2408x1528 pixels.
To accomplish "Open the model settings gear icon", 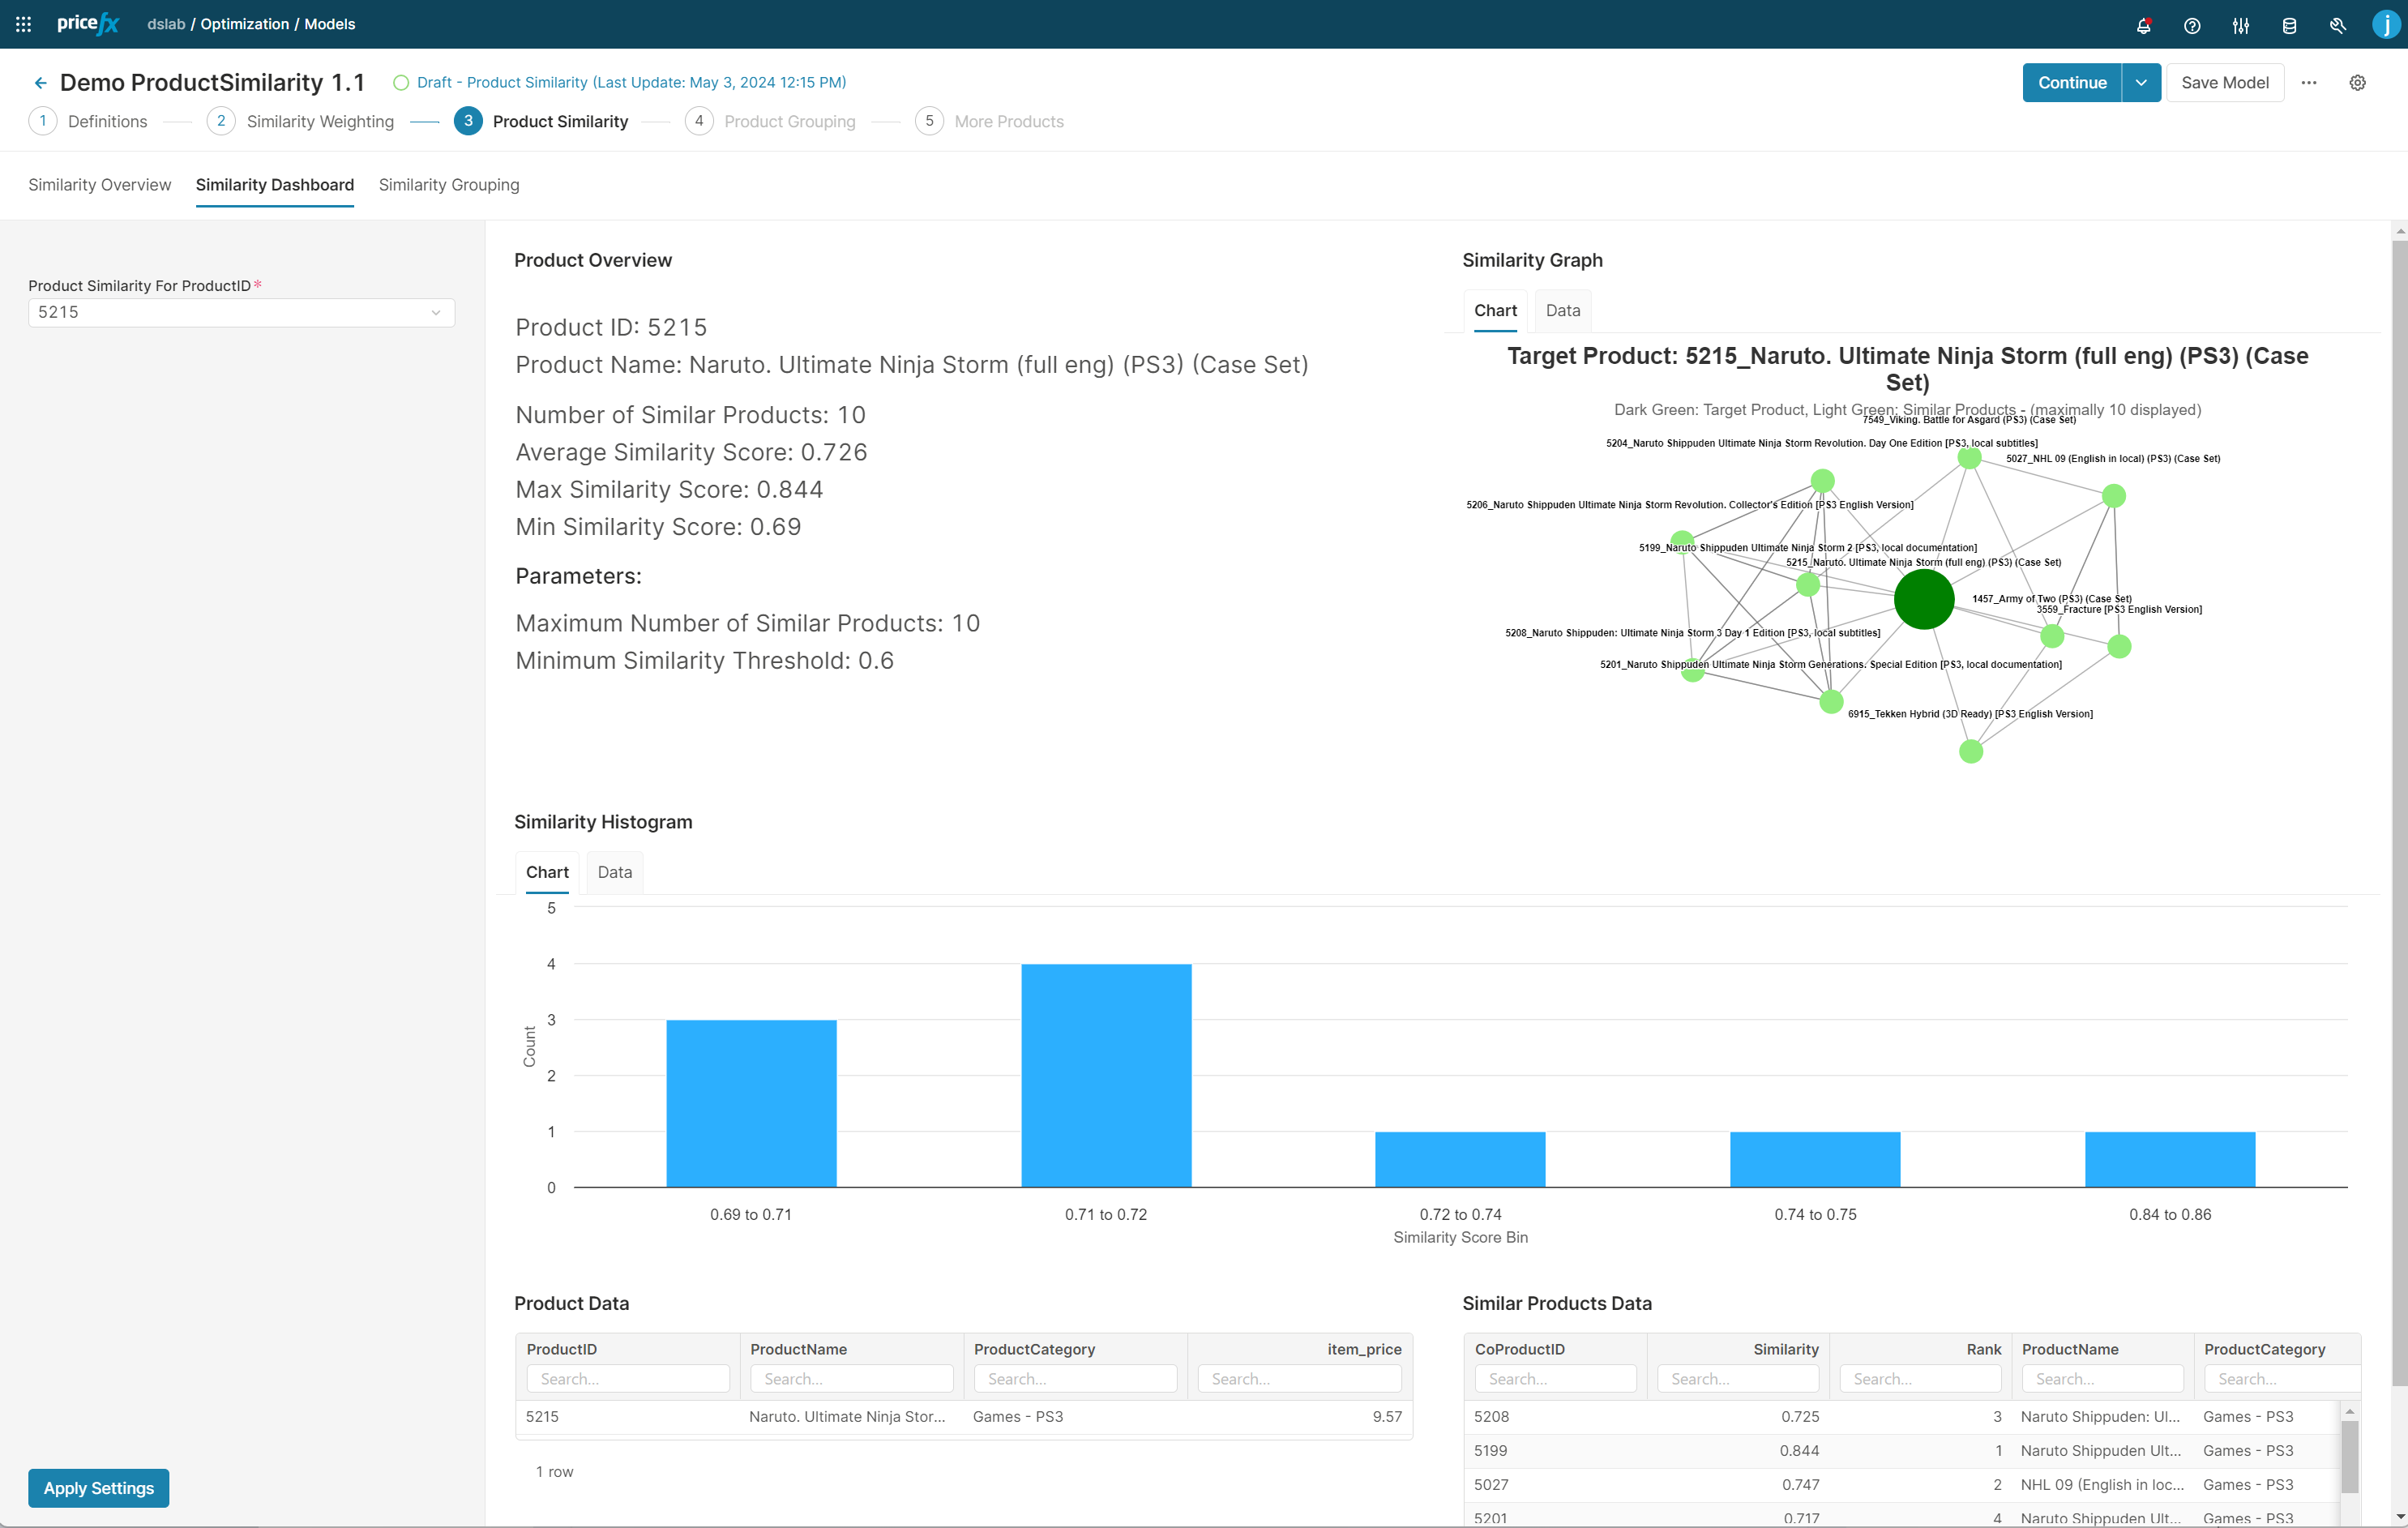I will 2357,83.
